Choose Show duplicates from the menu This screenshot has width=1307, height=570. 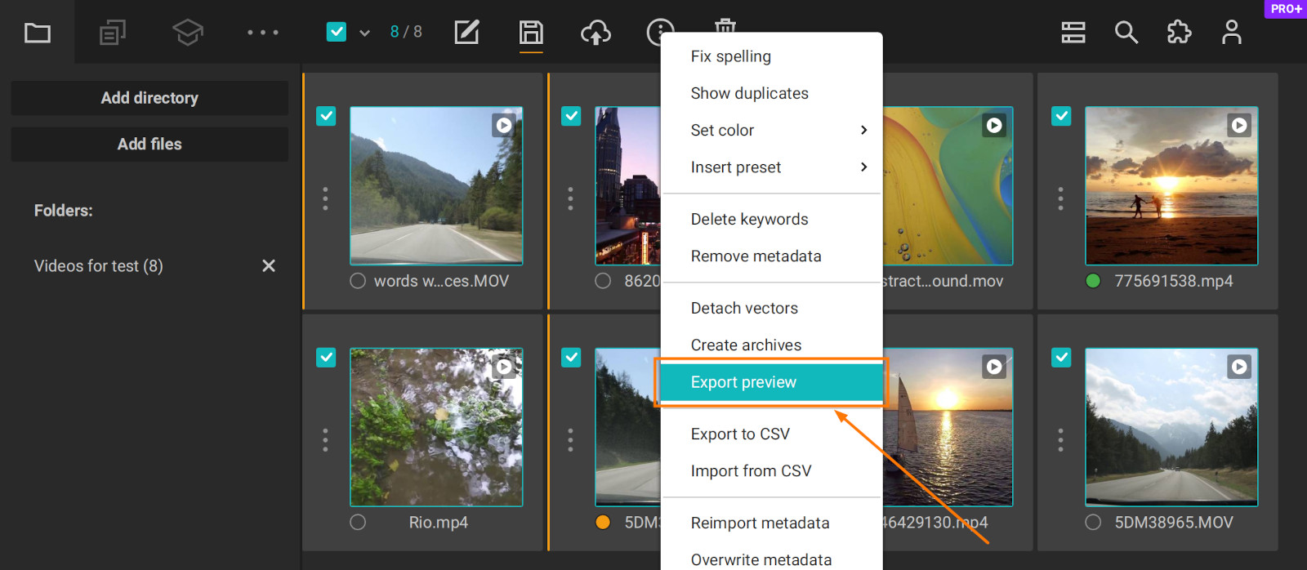(x=771, y=93)
